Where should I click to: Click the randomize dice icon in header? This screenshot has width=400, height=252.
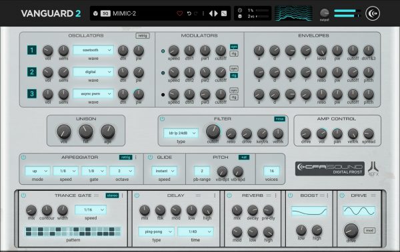tap(224, 13)
